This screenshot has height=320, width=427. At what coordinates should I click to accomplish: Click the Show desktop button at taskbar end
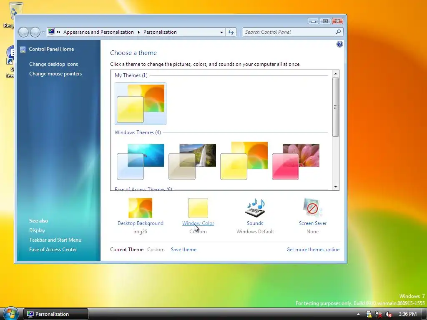[x=424, y=314]
